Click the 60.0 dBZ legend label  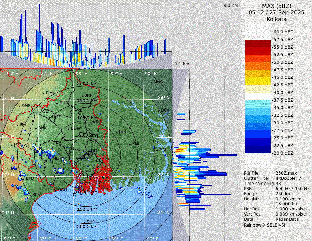pos(283,32)
